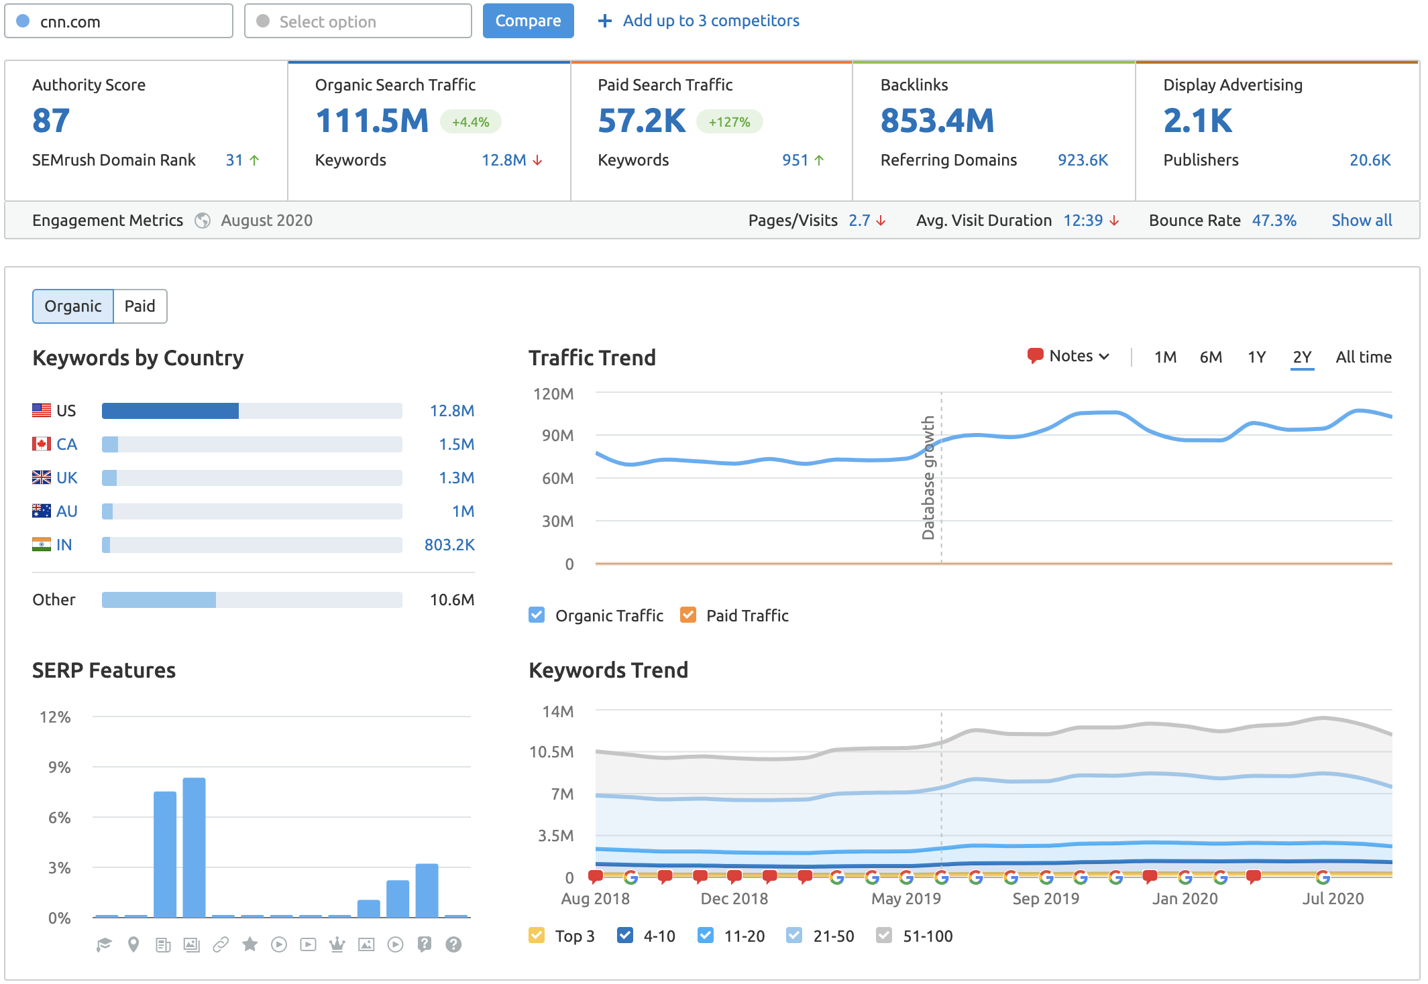Click the red note marker at Aug 2018
This screenshot has height=984, width=1428.
(596, 876)
